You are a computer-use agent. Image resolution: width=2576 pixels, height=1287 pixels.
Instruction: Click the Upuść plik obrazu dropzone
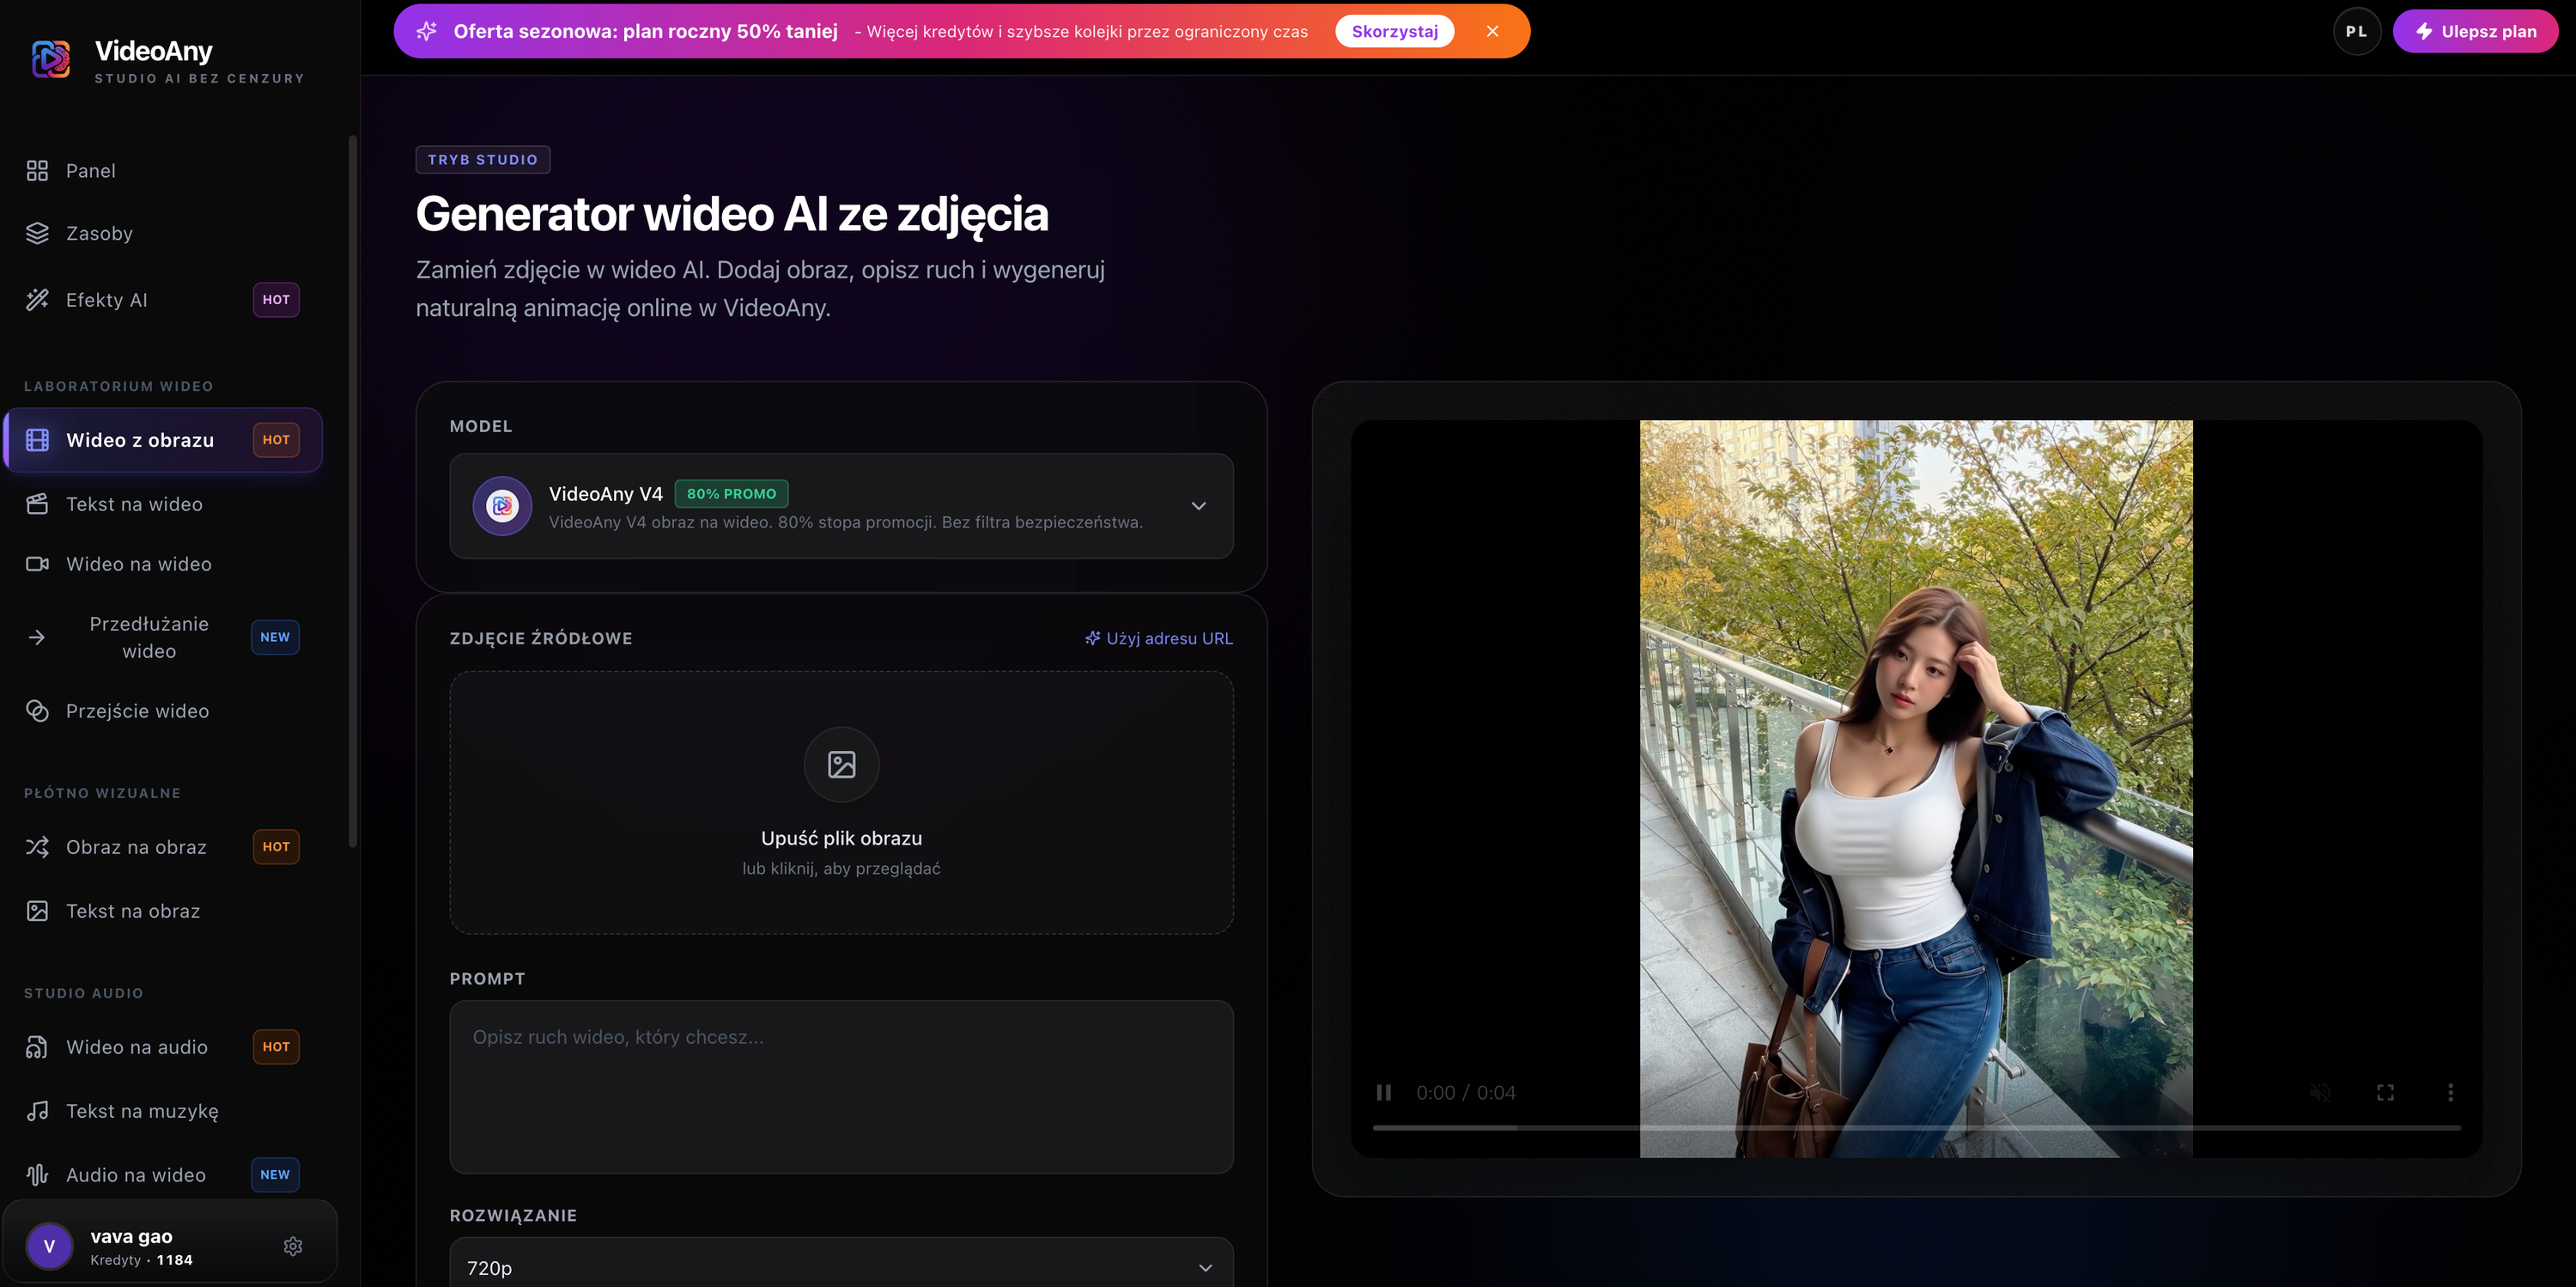pos(841,802)
